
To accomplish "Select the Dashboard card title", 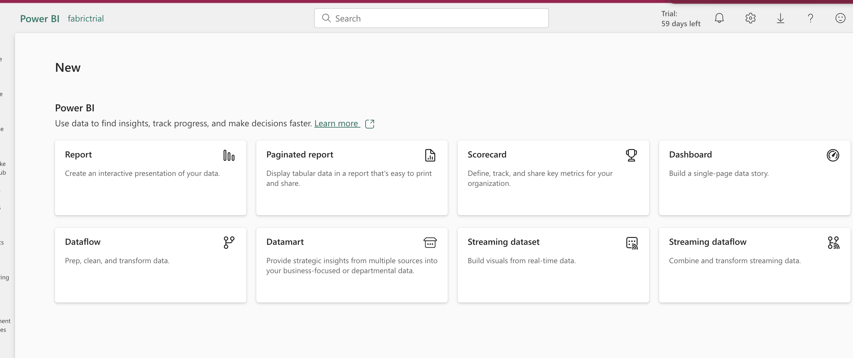I will 690,154.
